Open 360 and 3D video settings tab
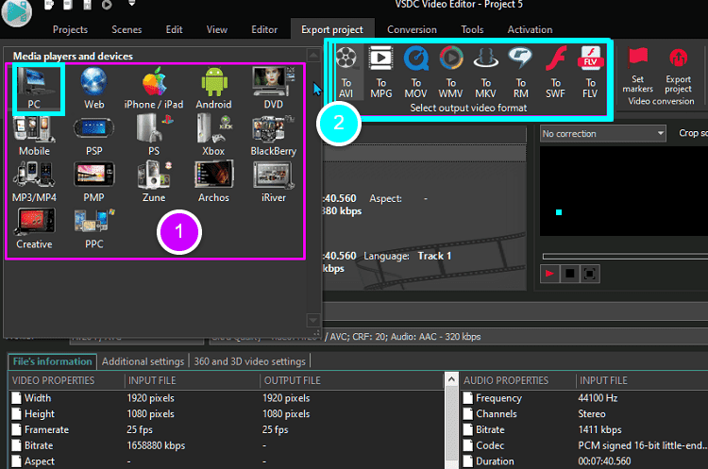708x469 pixels. point(250,361)
